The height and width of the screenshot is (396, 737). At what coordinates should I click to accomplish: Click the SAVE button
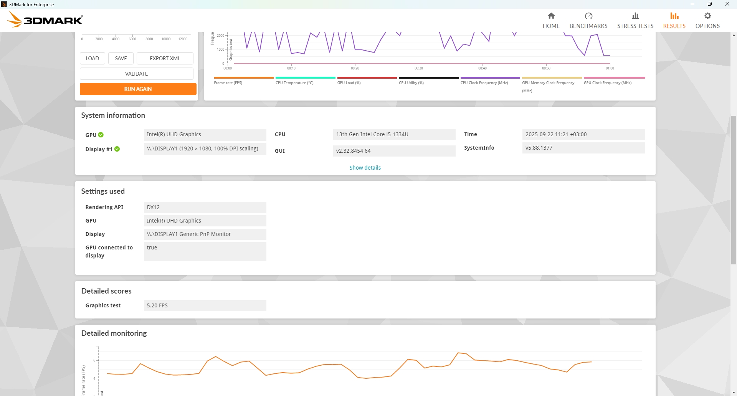(121, 58)
